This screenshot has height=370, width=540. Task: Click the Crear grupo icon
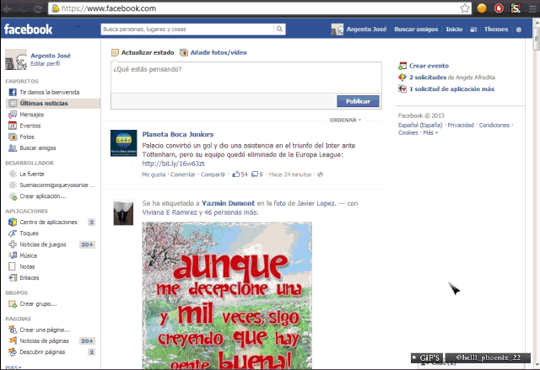point(13,304)
